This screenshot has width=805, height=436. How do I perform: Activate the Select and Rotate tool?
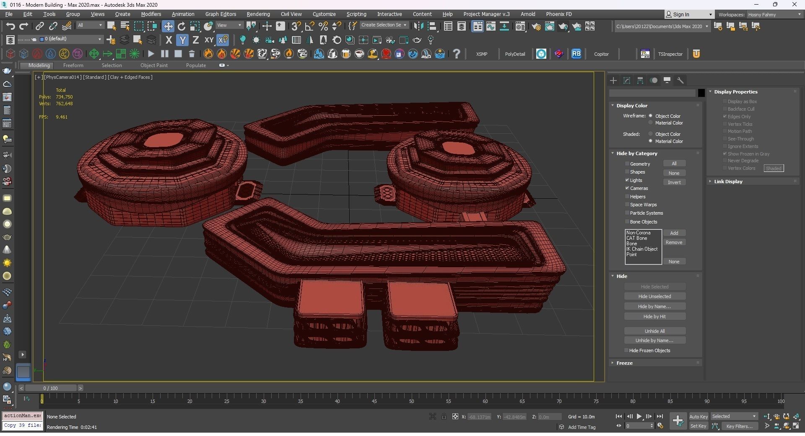point(181,26)
